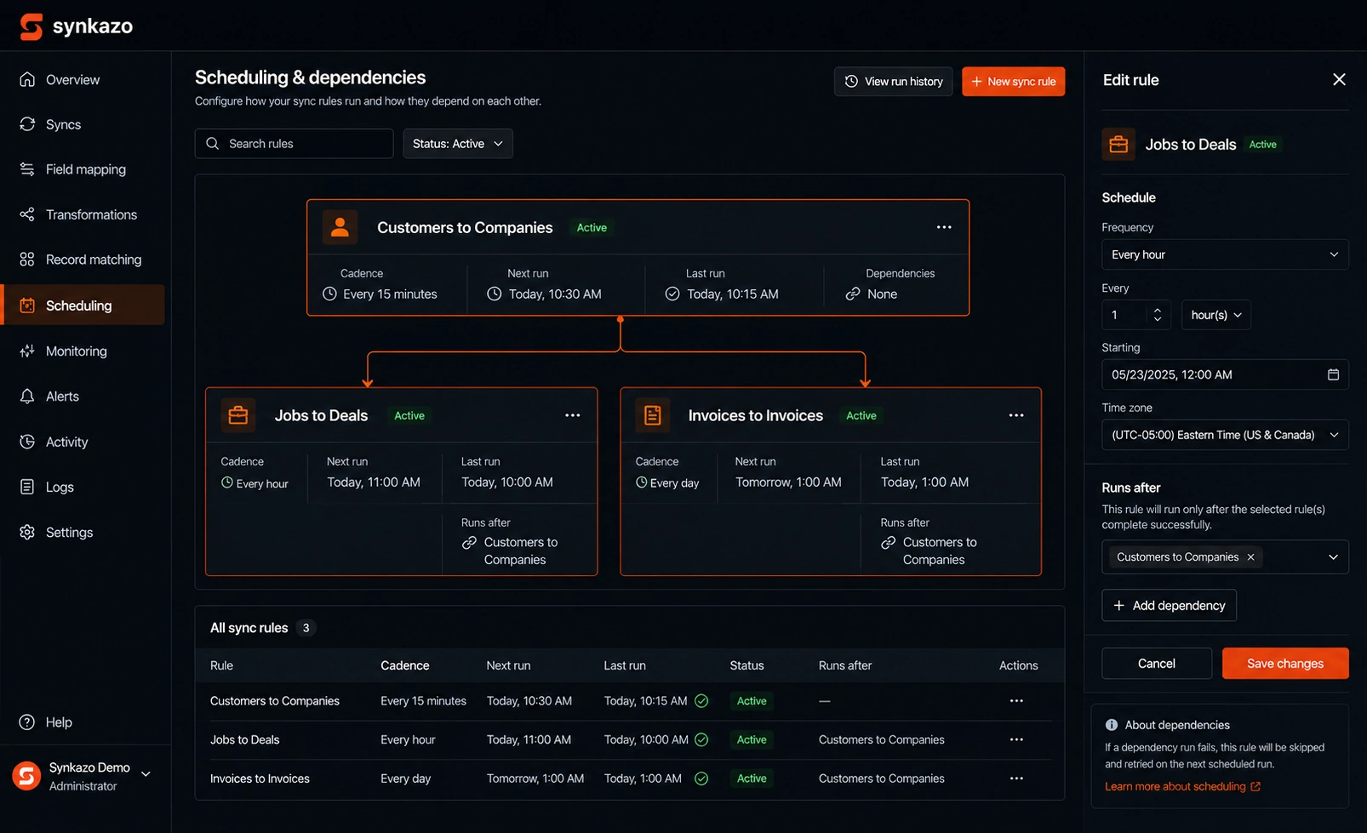Select Scheduling in the sidebar
1367x833 pixels.
tap(83, 305)
